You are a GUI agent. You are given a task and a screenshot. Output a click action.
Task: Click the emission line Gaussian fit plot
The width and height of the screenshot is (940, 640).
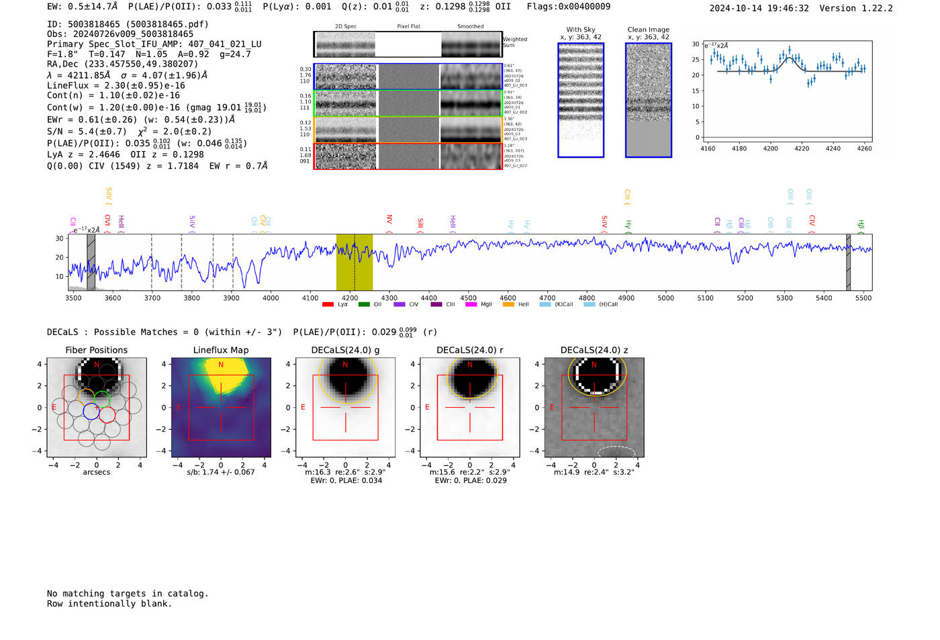pyautogui.click(x=787, y=91)
